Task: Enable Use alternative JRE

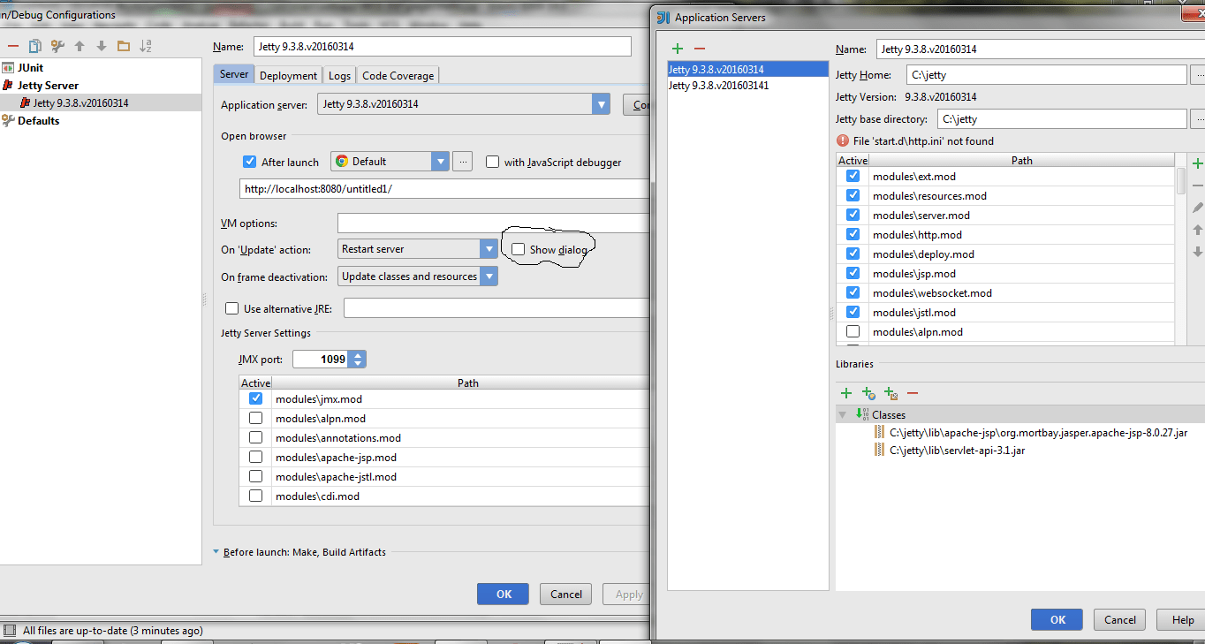Action: [x=231, y=308]
